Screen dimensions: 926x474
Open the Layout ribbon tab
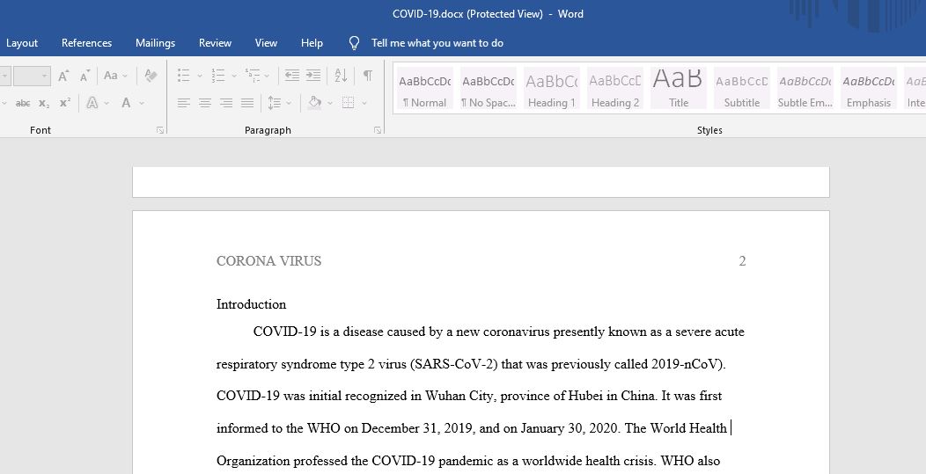(x=22, y=43)
